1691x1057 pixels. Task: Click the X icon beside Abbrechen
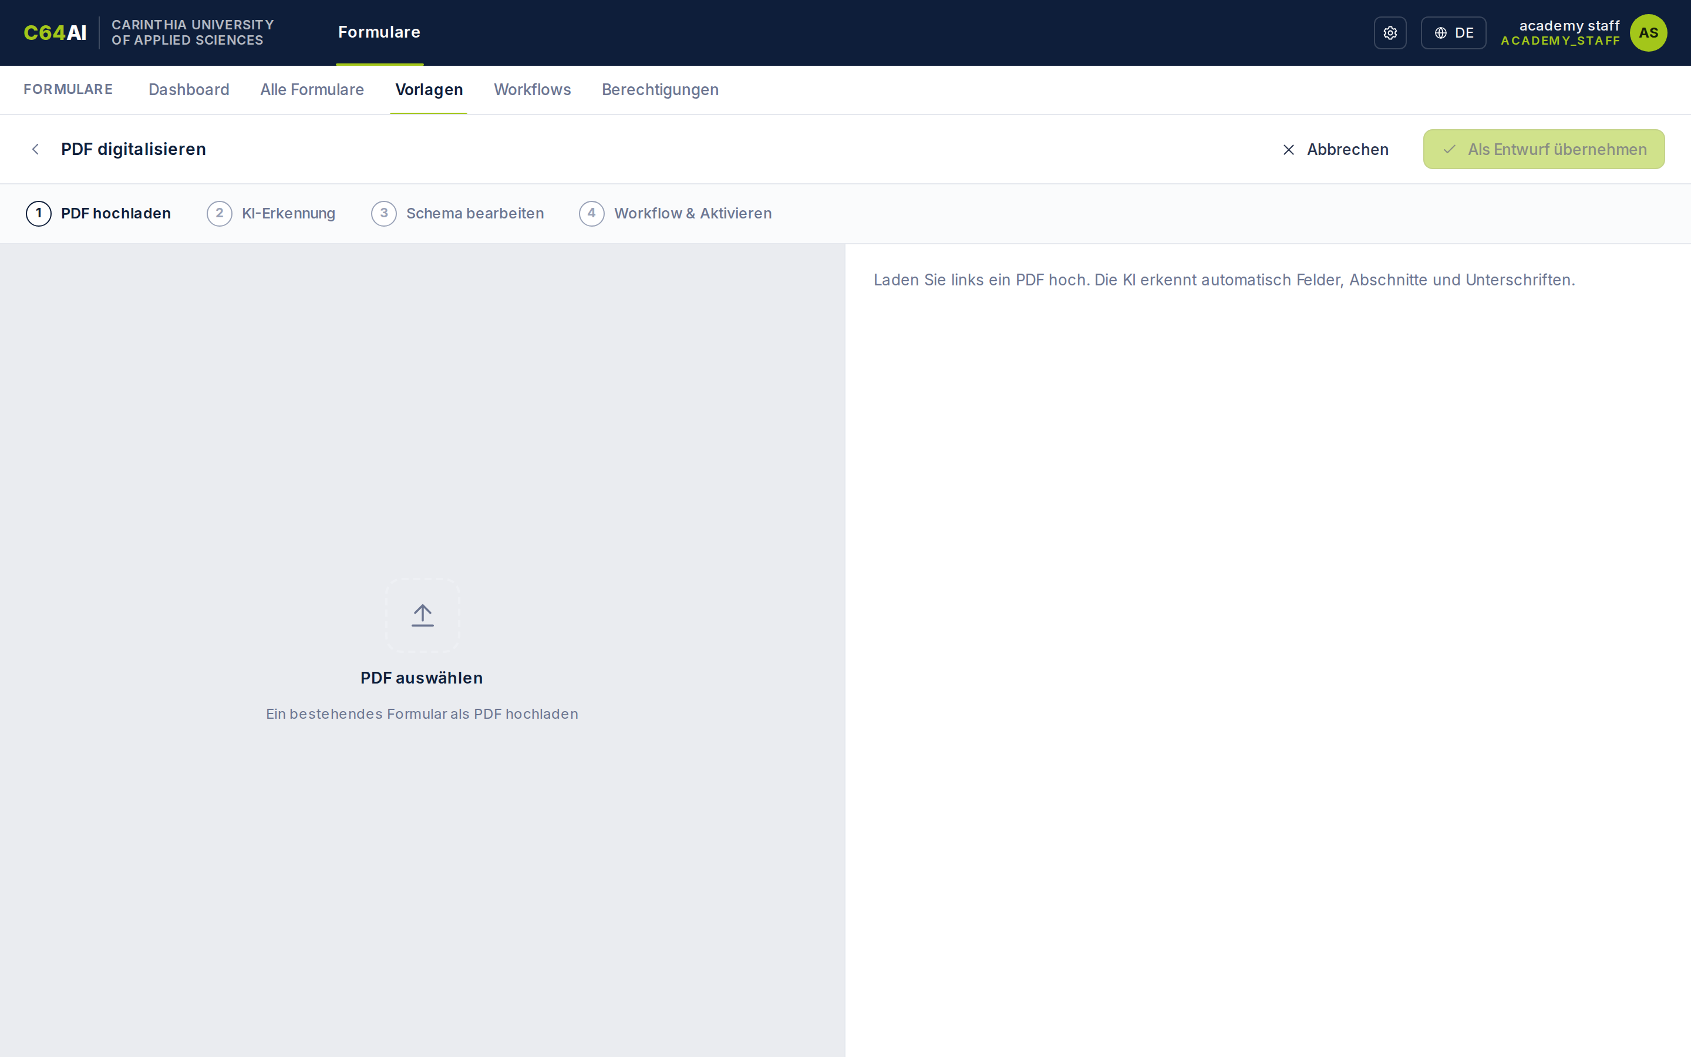point(1289,150)
